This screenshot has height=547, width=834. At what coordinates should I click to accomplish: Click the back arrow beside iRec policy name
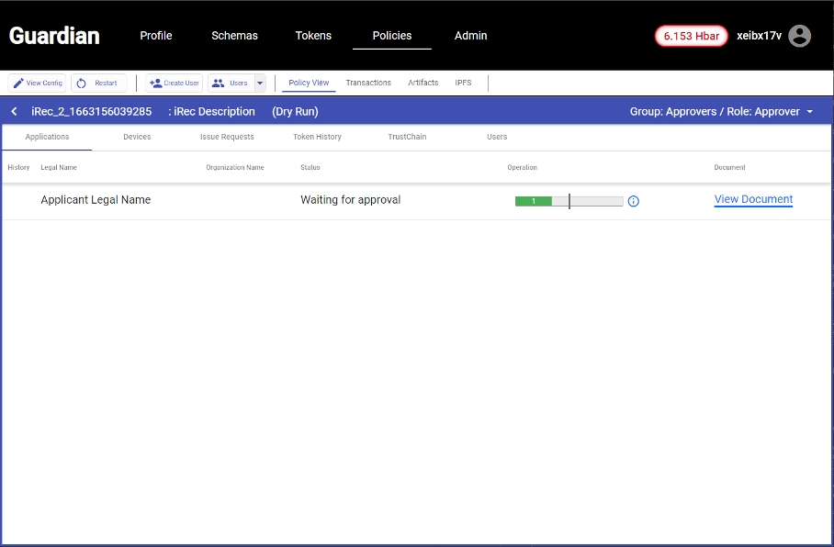[x=15, y=112]
